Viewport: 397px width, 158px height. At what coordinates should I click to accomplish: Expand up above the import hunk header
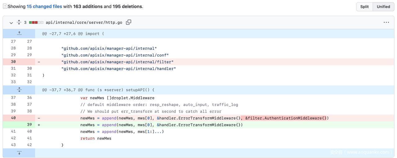[x=19, y=33]
